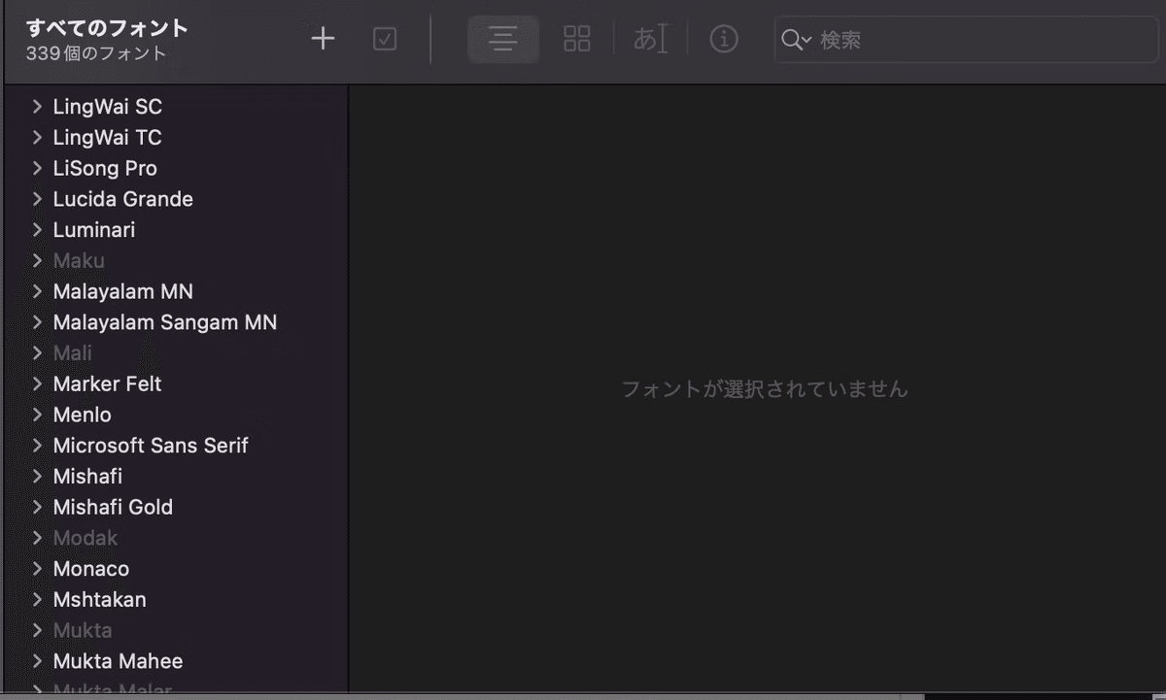The image size is (1166, 700).
Task: Expand Mukta Mahee chevron
Action: point(37,661)
